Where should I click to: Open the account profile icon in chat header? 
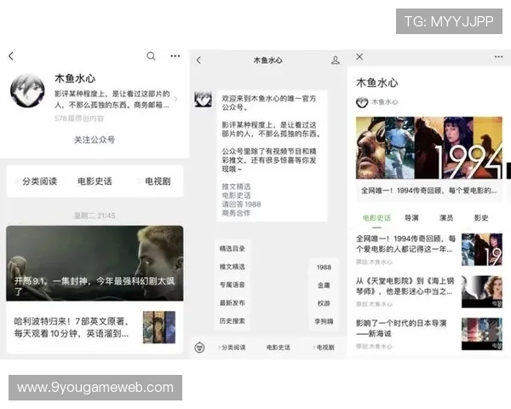tap(336, 60)
